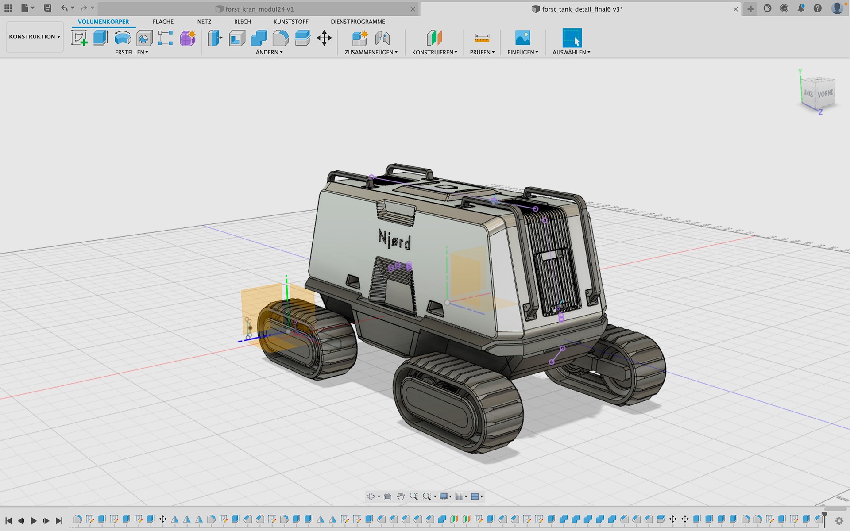This screenshot has height=531, width=850.
Task: Create a New Component
Action: tap(360, 38)
